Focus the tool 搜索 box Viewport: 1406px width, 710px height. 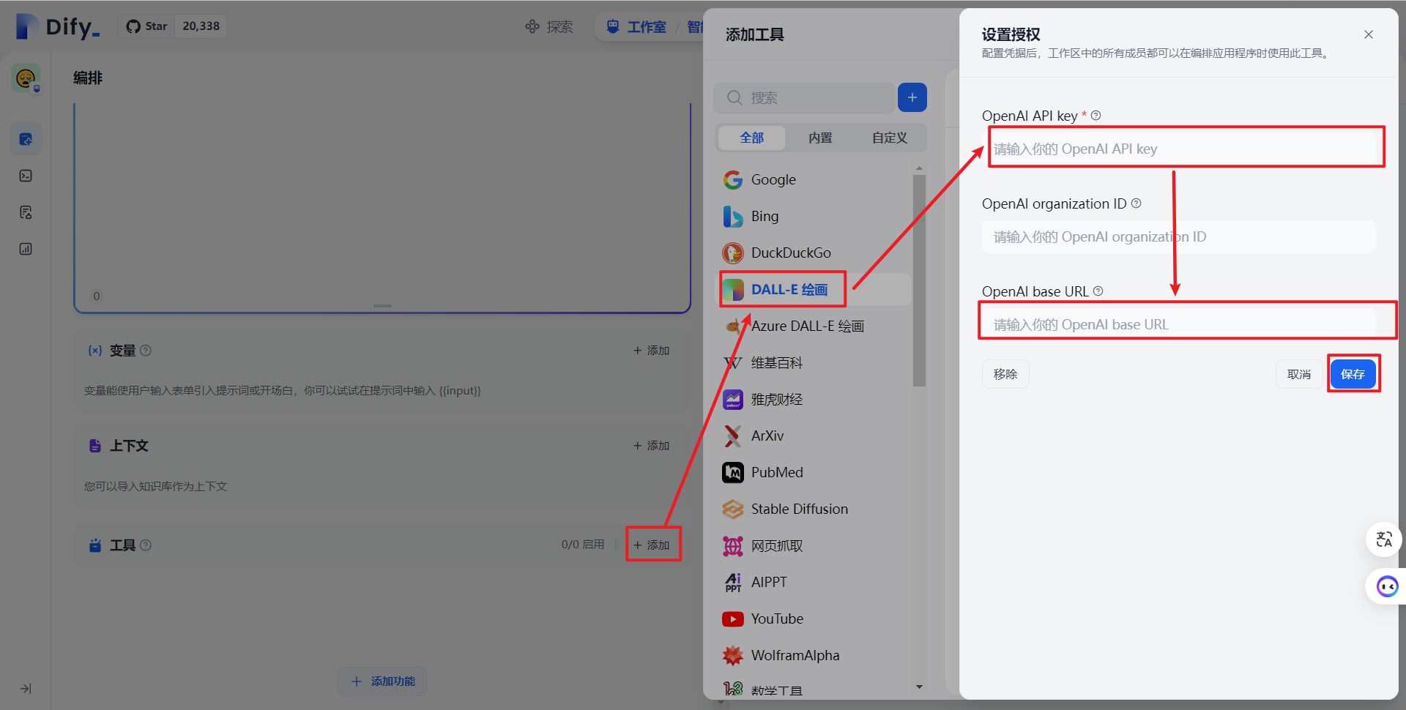point(804,97)
